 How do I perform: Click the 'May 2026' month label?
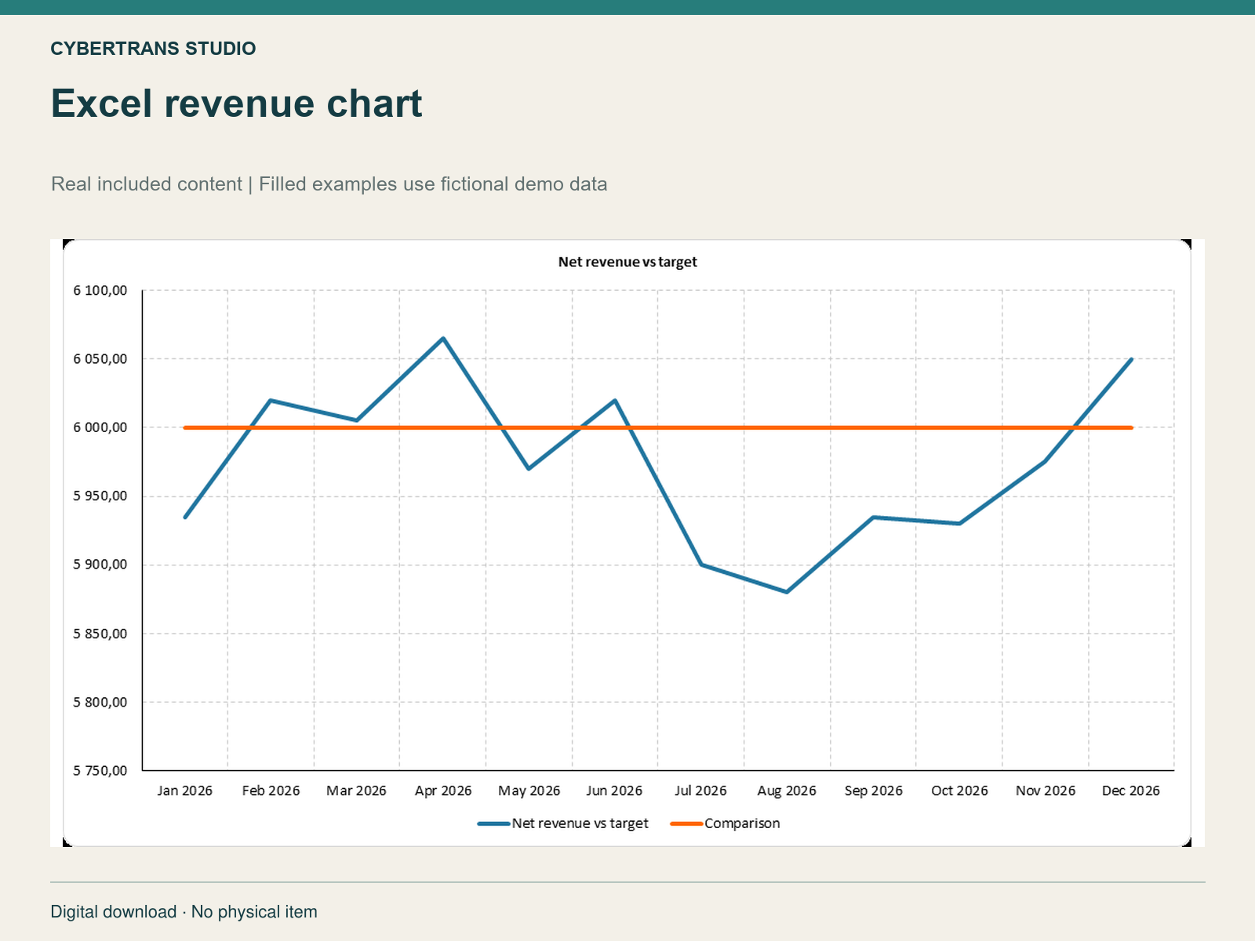529,790
